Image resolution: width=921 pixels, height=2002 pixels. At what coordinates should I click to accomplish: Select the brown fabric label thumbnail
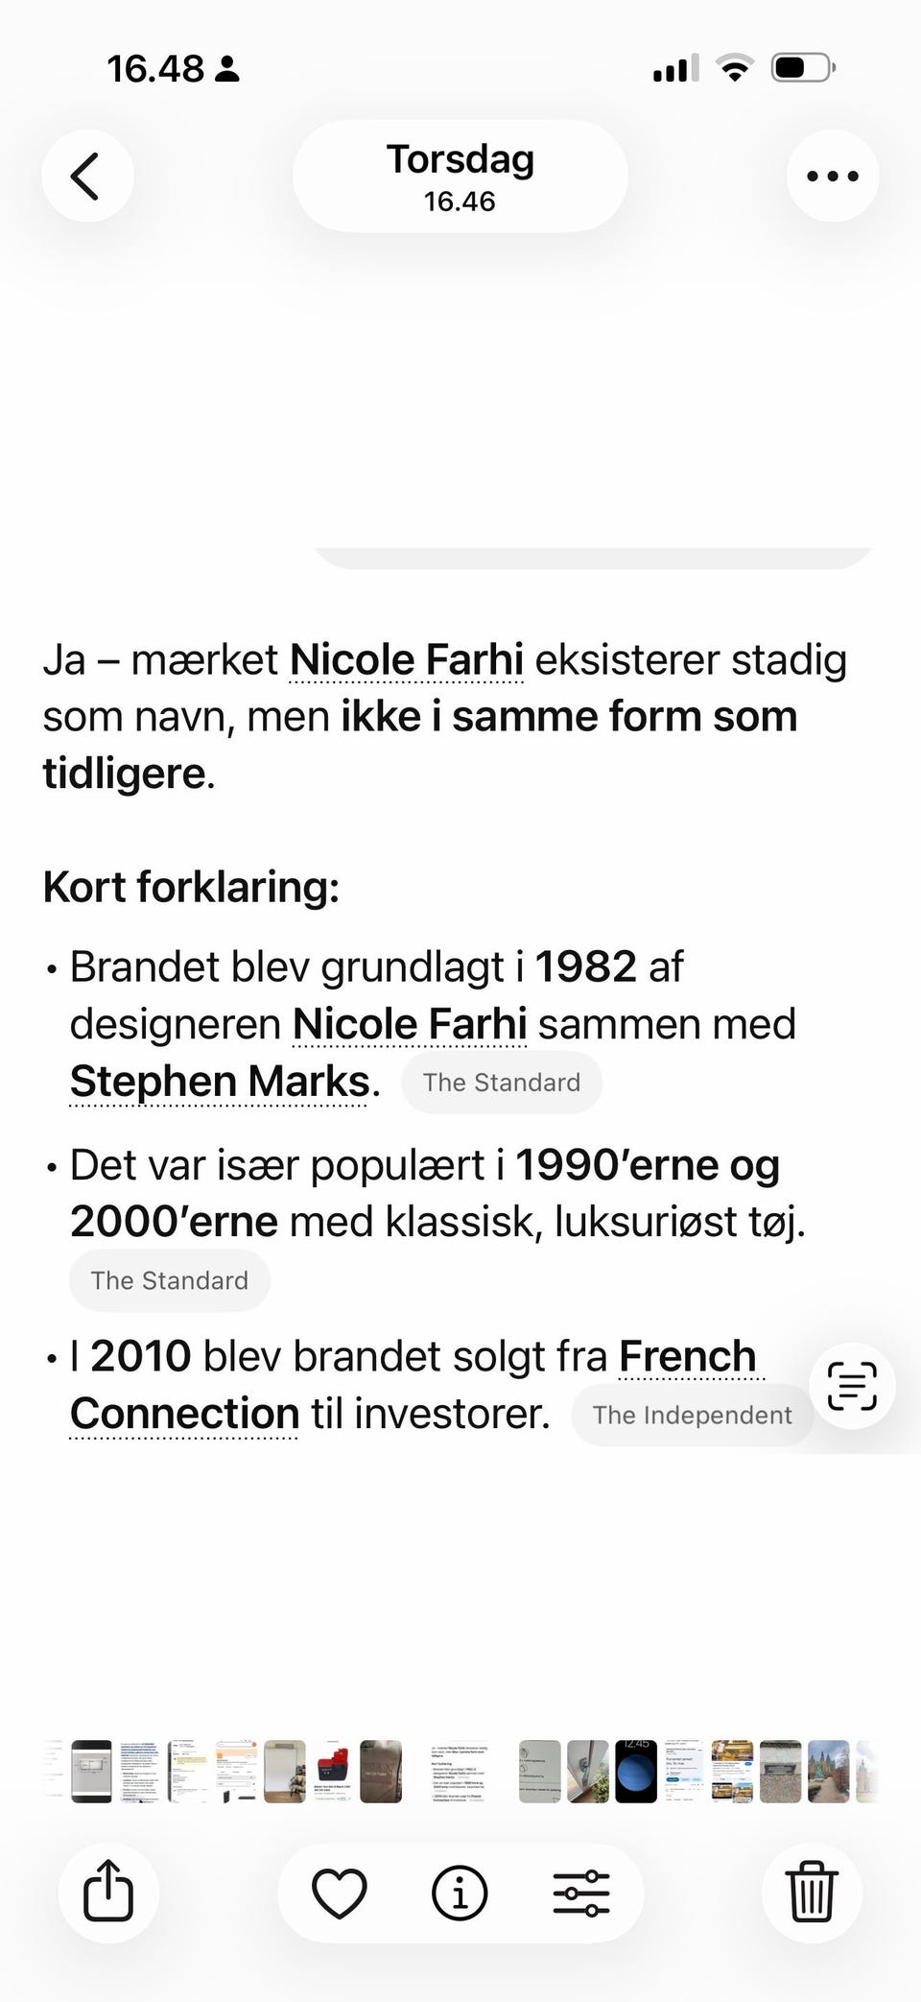coord(381,1771)
